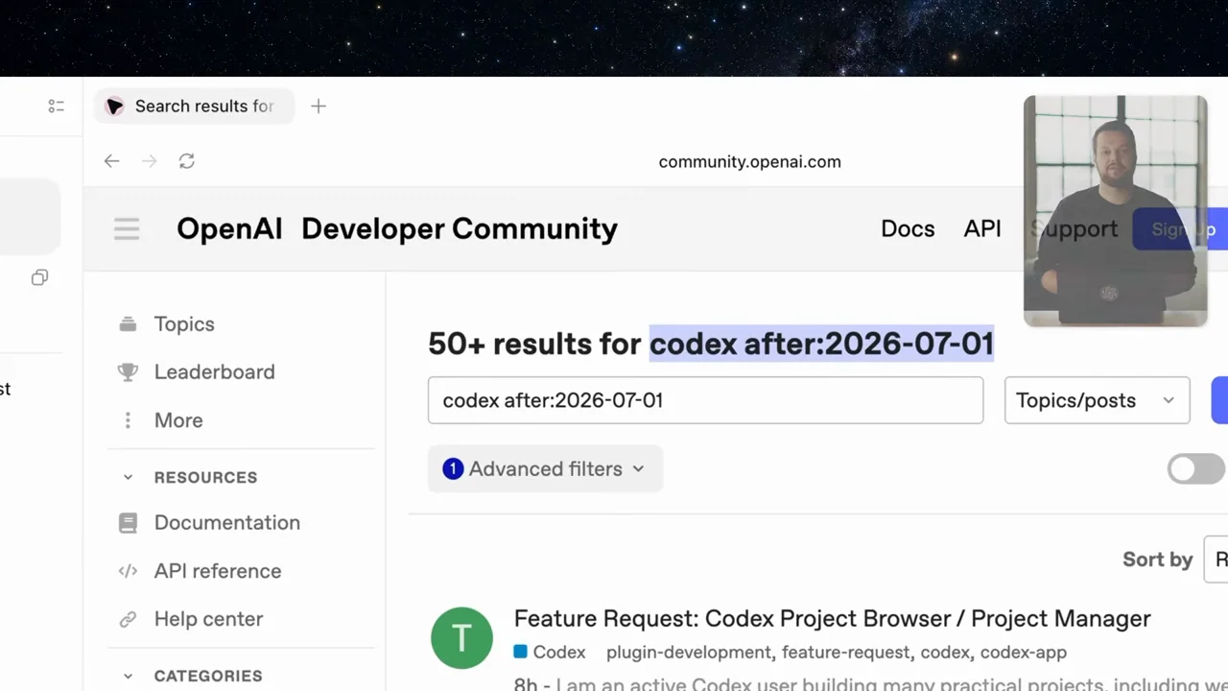Go forward with the right arrow
The width and height of the screenshot is (1228, 691).
click(x=149, y=161)
